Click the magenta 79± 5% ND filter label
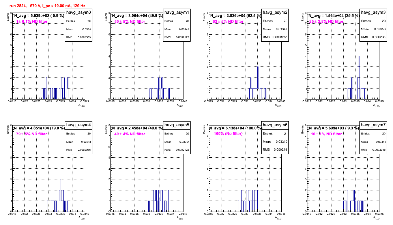 pos(32,134)
